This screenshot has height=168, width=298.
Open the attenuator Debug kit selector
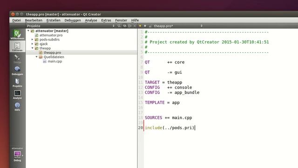17,154
